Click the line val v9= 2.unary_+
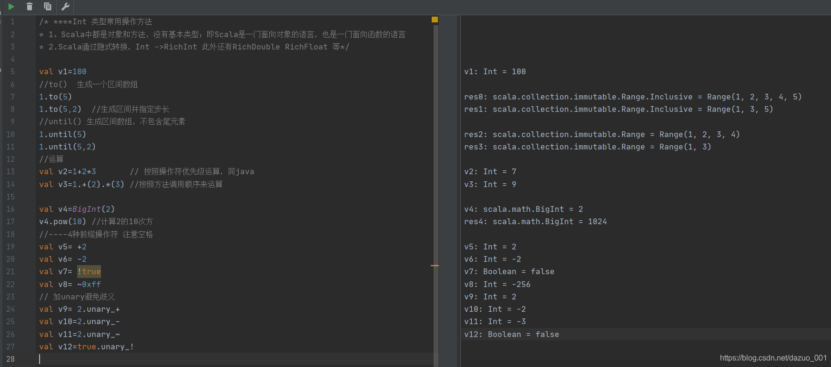This screenshot has height=367, width=831. tap(80, 309)
